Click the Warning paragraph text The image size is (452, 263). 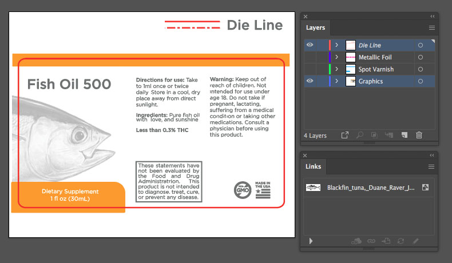pyautogui.click(x=243, y=107)
